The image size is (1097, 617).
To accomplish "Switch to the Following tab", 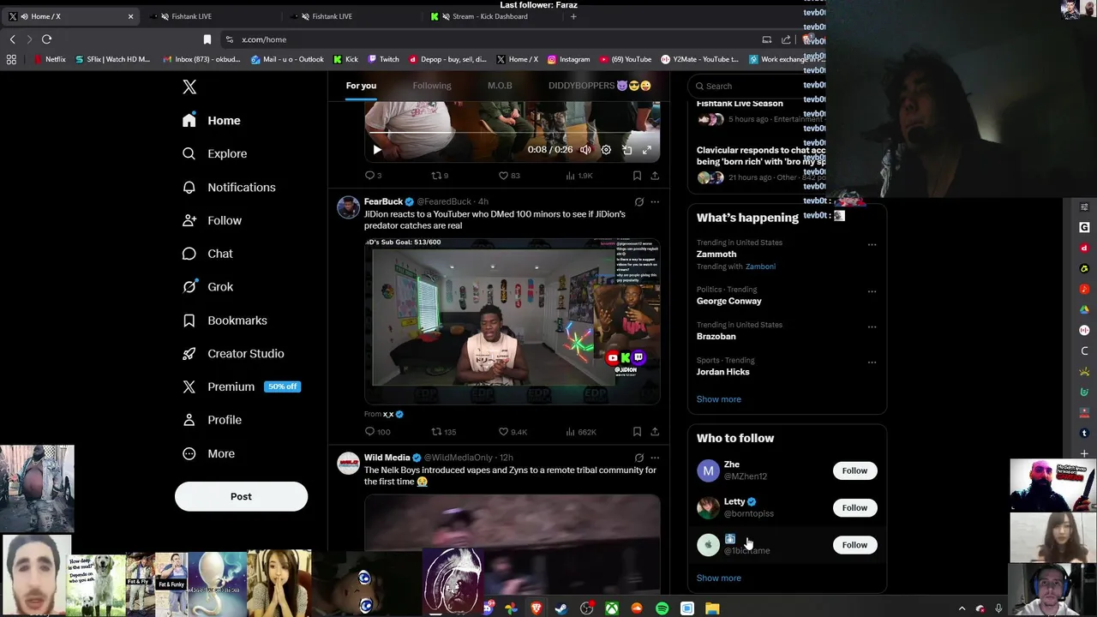I will tap(432, 86).
